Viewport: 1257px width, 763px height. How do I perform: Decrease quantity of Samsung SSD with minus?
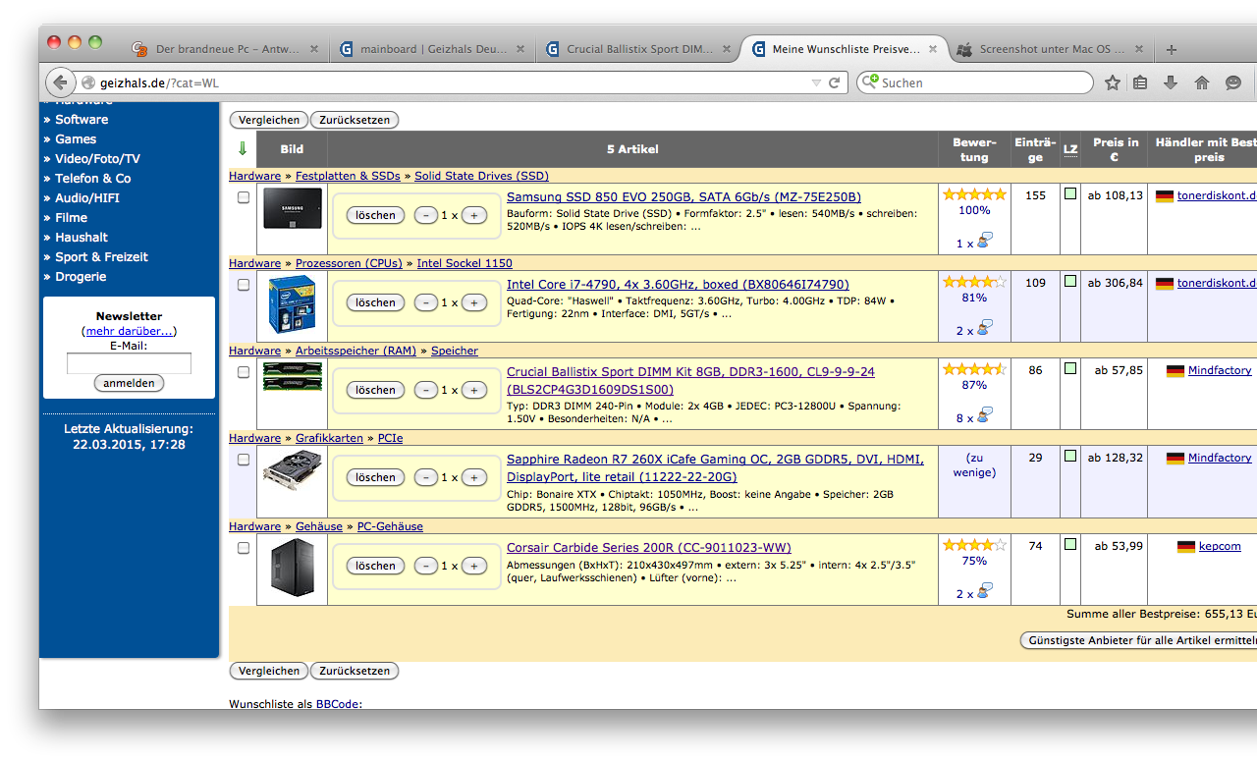click(x=426, y=215)
